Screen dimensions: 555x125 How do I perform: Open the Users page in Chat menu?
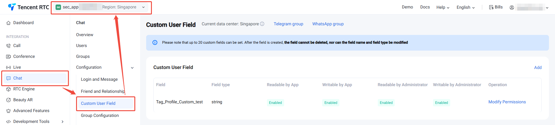82,45
